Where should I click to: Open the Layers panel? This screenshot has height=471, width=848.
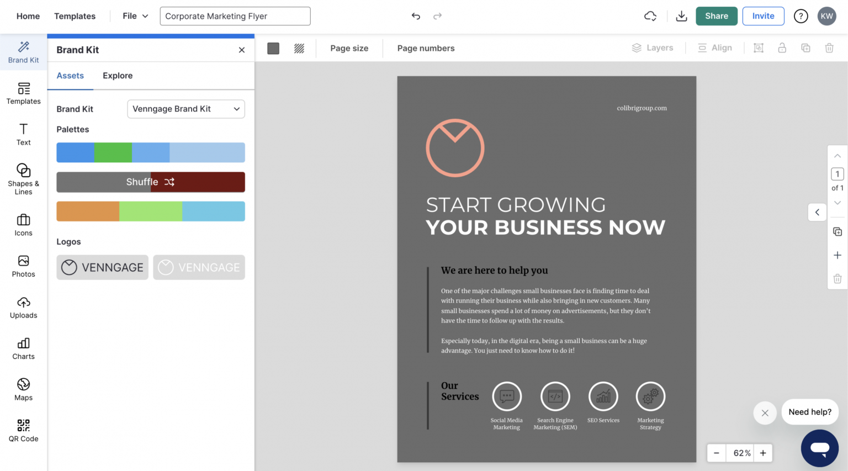click(x=653, y=47)
